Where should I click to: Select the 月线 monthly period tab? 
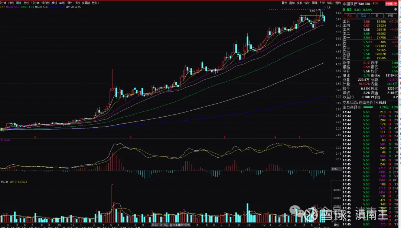[26, 3]
